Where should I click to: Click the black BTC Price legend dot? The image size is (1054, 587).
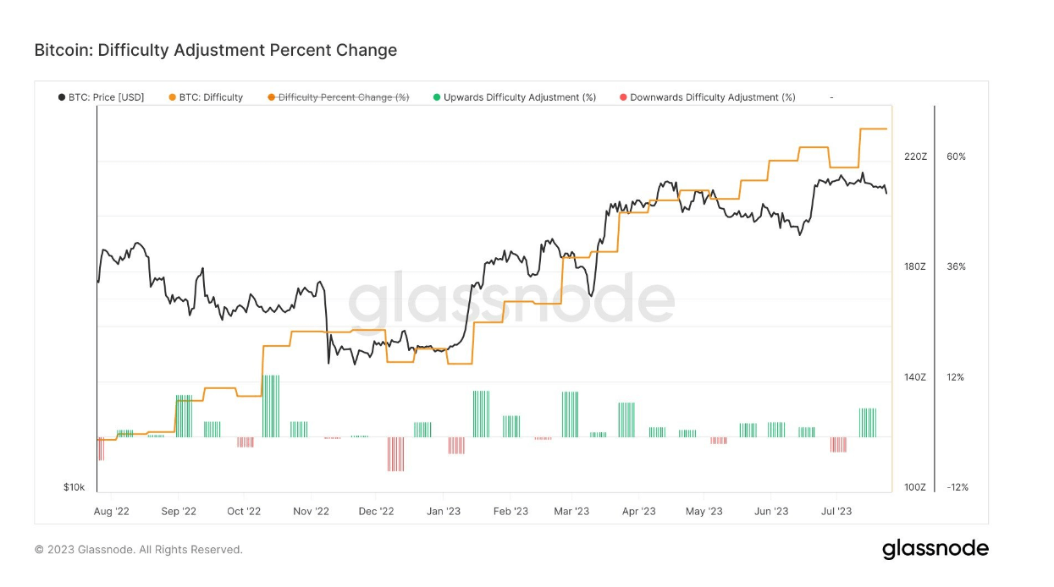(62, 97)
